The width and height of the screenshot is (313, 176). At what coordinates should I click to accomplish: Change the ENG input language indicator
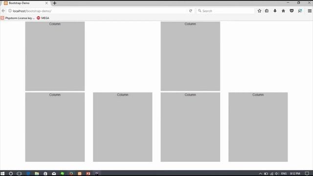coord(284,174)
